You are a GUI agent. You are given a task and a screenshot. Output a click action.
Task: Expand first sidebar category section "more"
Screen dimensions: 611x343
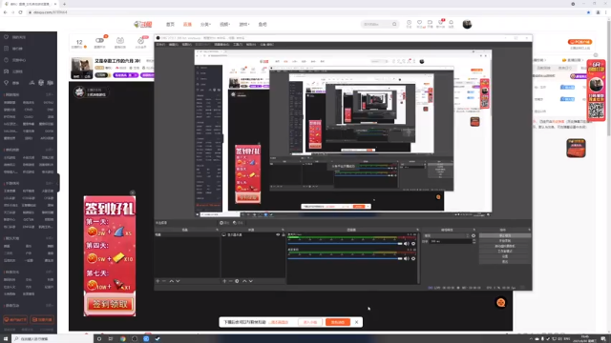(x=50, y=94)
